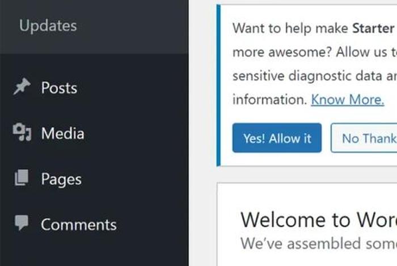Click the "information." word before Know More
The height and width of the screenshot is (266, 397).
click(x=270, y=100)
